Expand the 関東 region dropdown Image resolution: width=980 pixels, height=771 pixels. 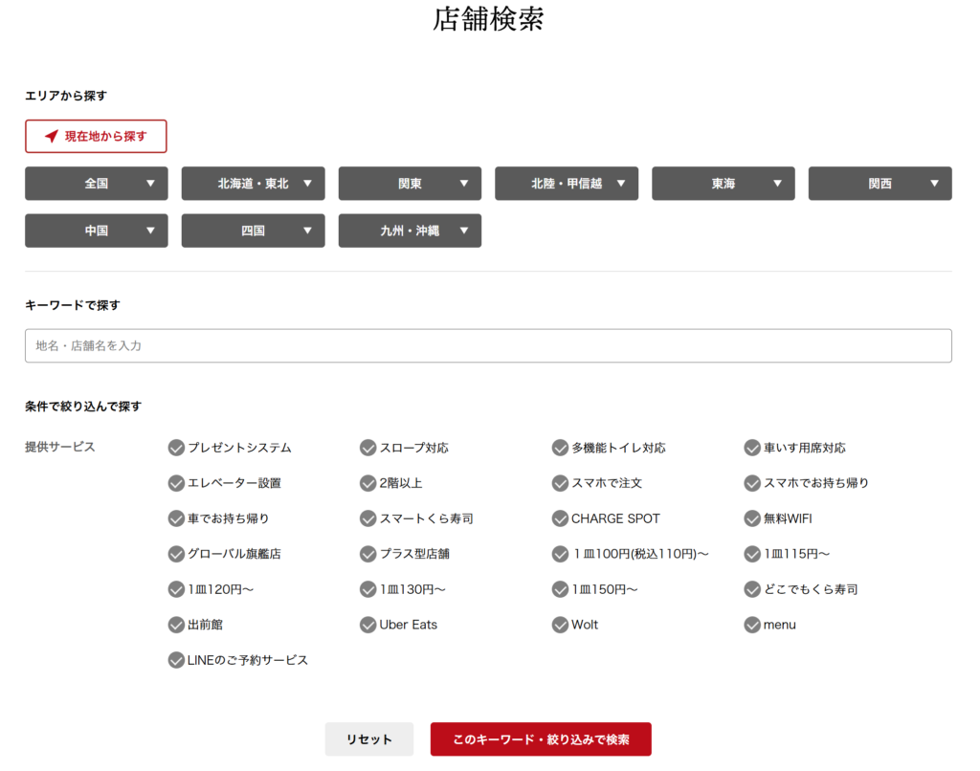(410, 183)
